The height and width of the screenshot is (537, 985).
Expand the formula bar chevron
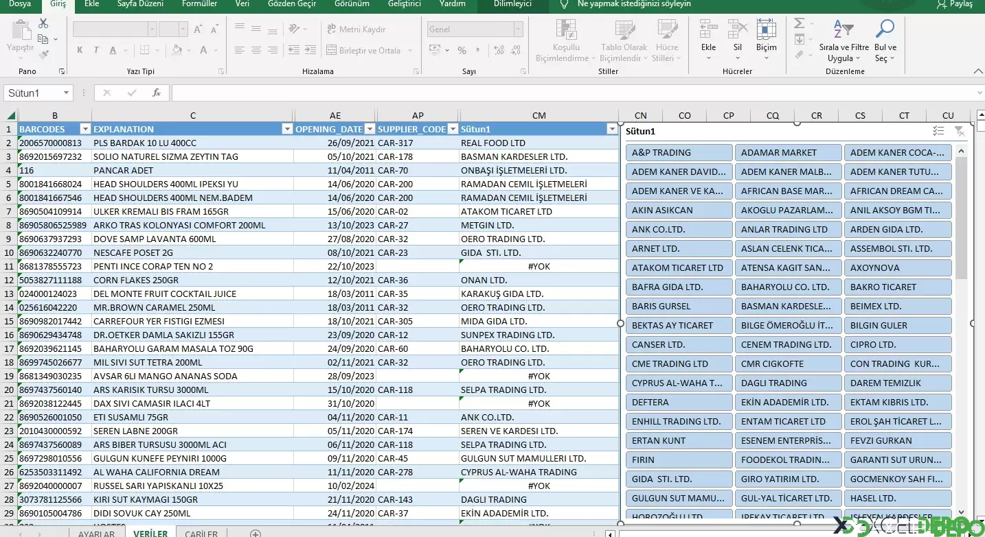[979, 93]
